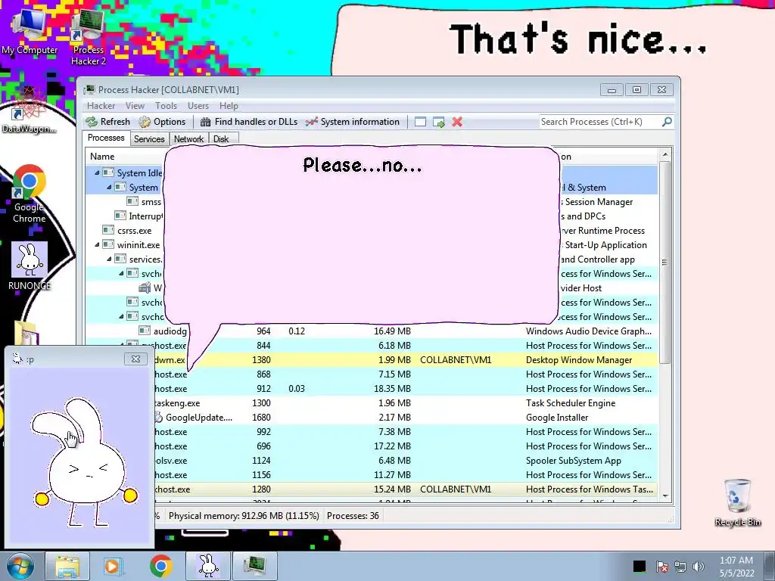
Task: Open Chrome from the taskbar
Action: 160,566
